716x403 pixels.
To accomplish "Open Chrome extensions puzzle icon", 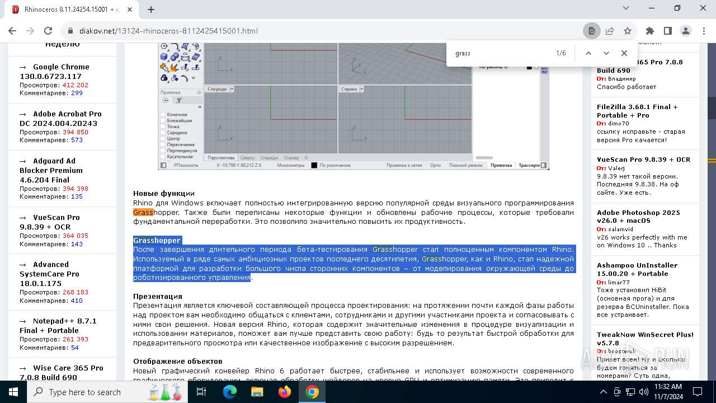I will (x=649, y=31).
